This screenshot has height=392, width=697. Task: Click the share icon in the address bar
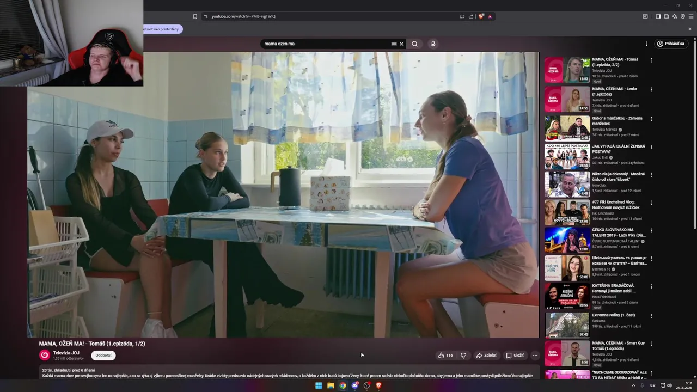471,16
